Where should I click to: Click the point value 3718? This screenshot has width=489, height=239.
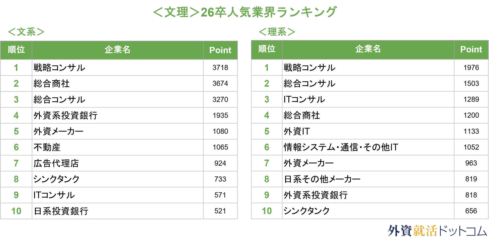[220, 68]
